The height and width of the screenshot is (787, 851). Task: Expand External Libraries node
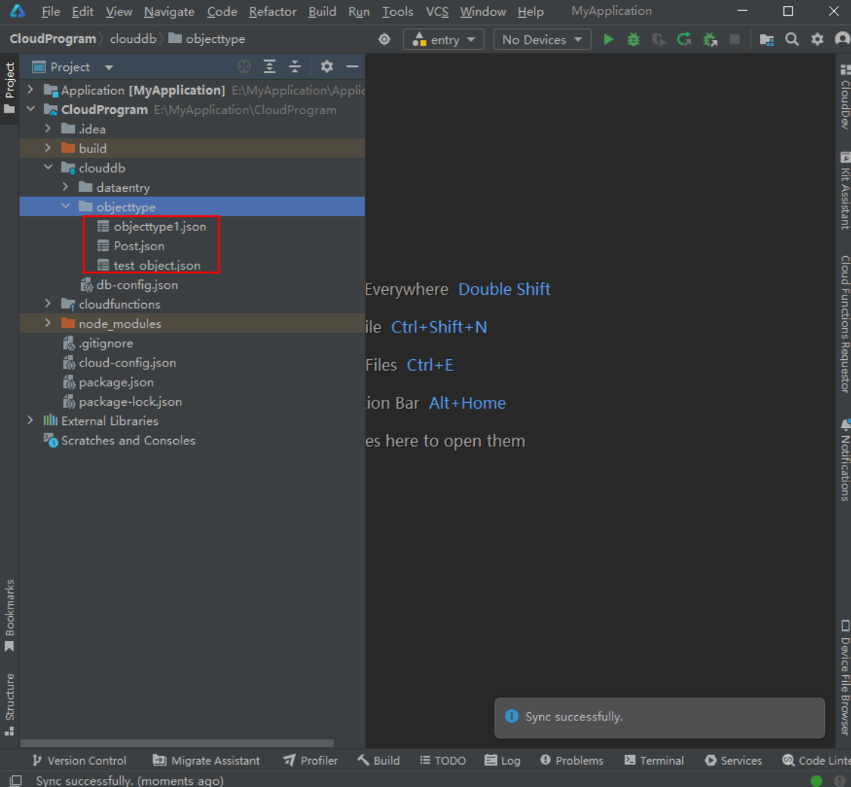click(30, 421)
